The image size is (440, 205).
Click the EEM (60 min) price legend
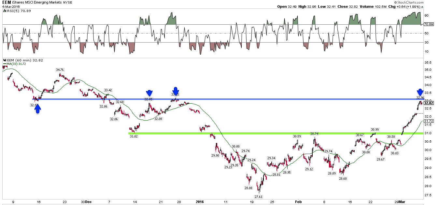(x=23, y=60)
